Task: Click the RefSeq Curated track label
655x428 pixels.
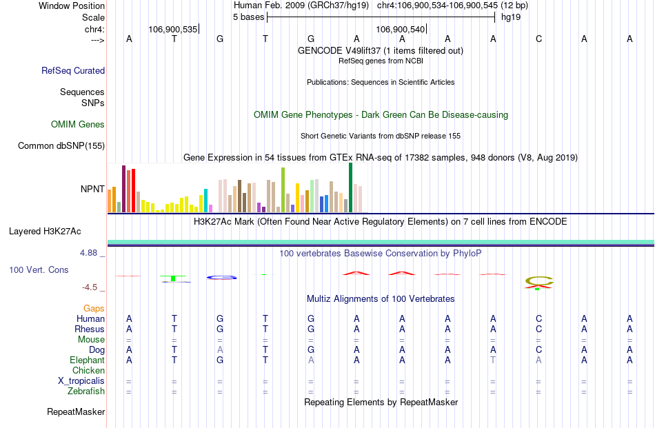Action: tap(73, 70)
